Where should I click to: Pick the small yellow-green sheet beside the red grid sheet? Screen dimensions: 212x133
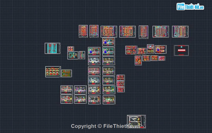pyautogui.click(x=66, y=73)
